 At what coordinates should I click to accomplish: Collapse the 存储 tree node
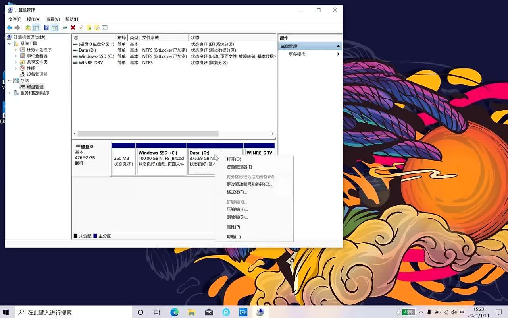(10, 81)
